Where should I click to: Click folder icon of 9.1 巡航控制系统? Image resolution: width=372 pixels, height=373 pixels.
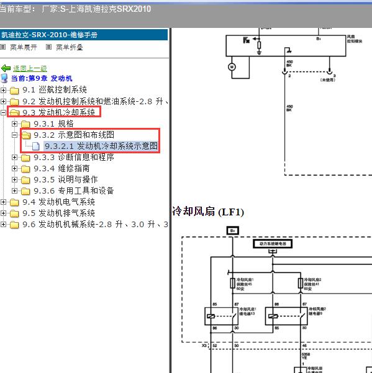[x=14, y=91]
